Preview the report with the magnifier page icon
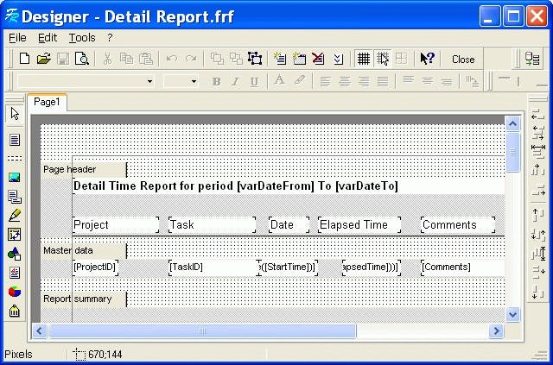553x365 pixels. click(x=82, y=59)
